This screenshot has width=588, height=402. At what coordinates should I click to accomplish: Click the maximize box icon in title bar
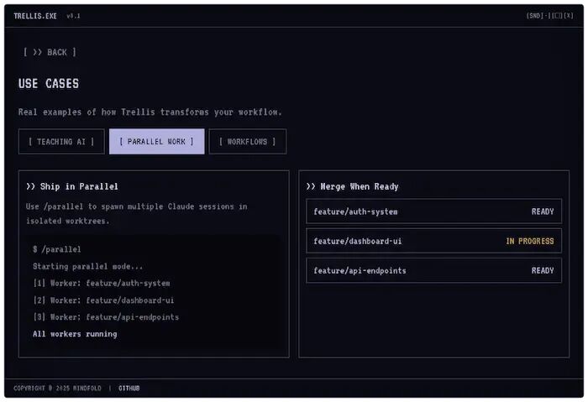(557, 16)
